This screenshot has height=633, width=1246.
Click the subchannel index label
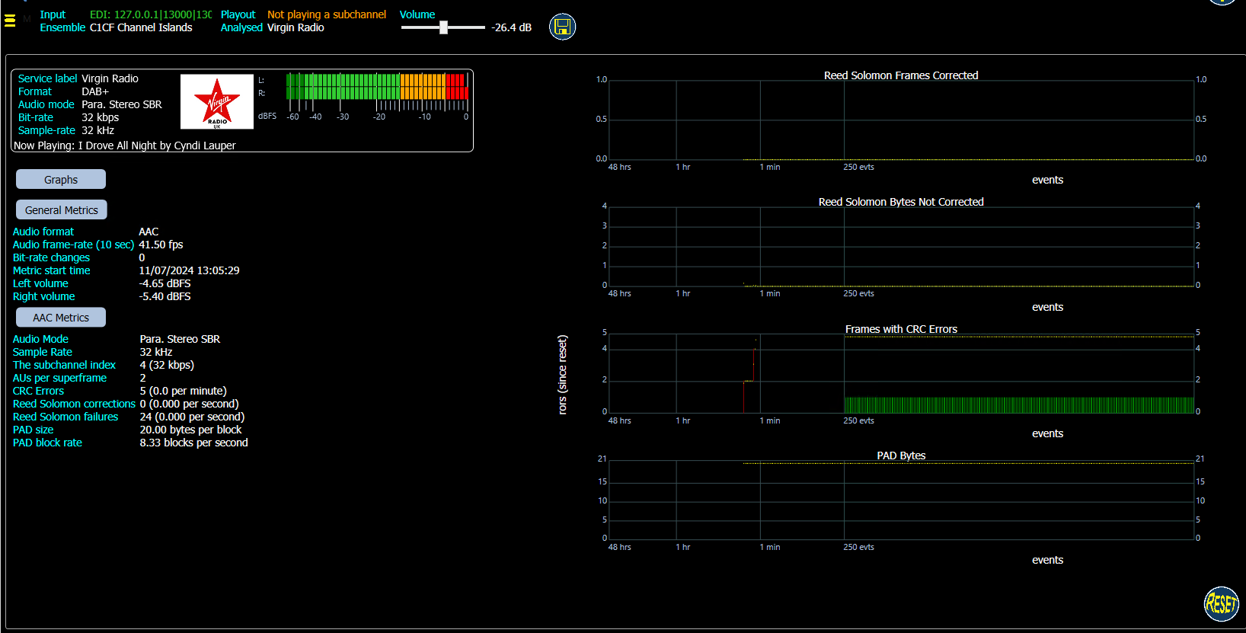click(64, 365)
